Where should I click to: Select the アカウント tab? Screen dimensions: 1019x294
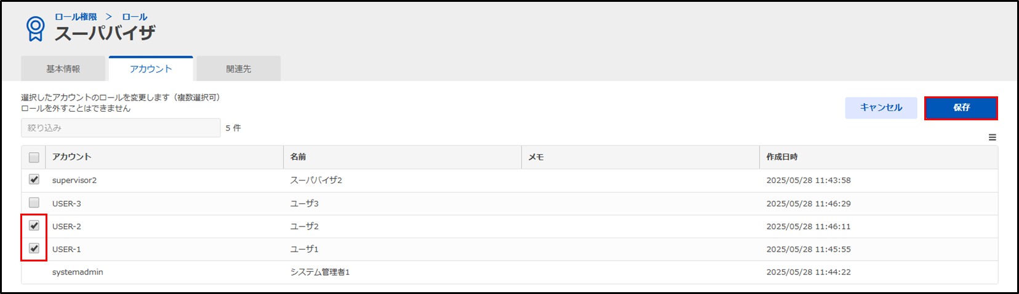151,69
